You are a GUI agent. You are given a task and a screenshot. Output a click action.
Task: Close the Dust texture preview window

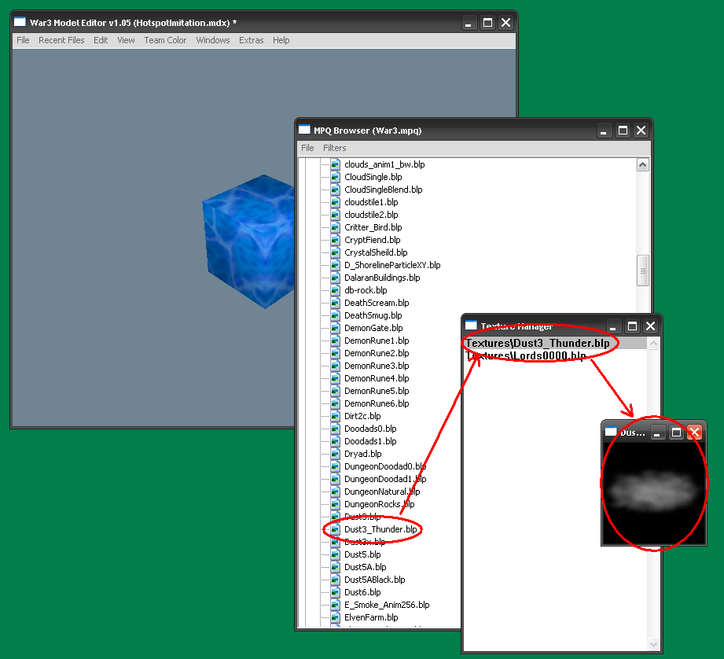(x=694, y=433)
